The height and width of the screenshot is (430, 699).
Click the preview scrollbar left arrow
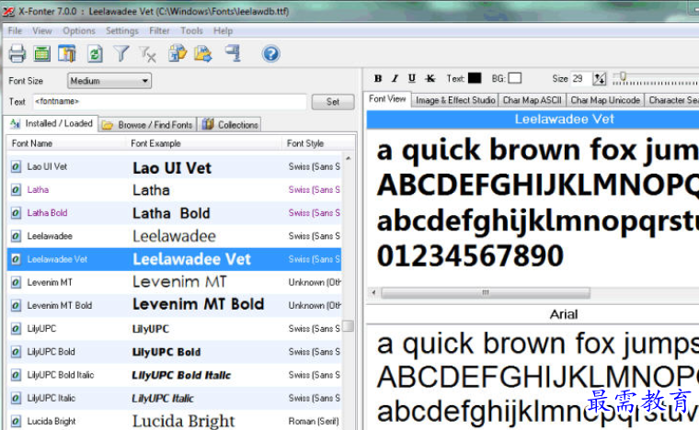[373, 292]
